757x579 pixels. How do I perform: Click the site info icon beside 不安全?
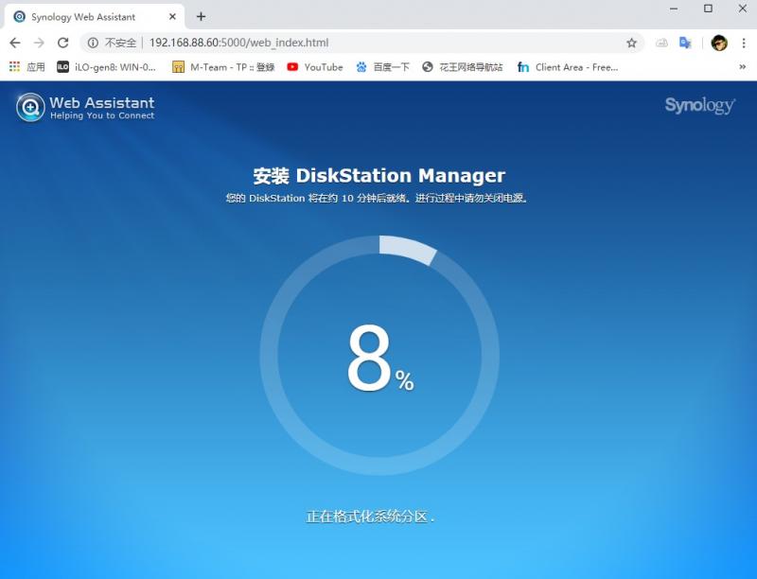[x=93, y=43]
